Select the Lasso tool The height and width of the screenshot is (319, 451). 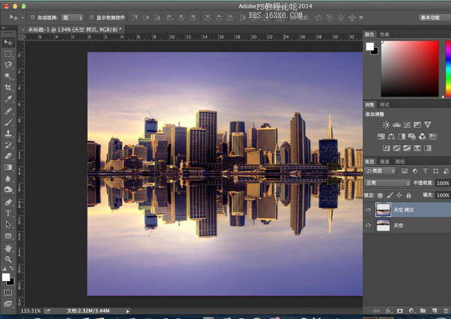tap(8, 65)
